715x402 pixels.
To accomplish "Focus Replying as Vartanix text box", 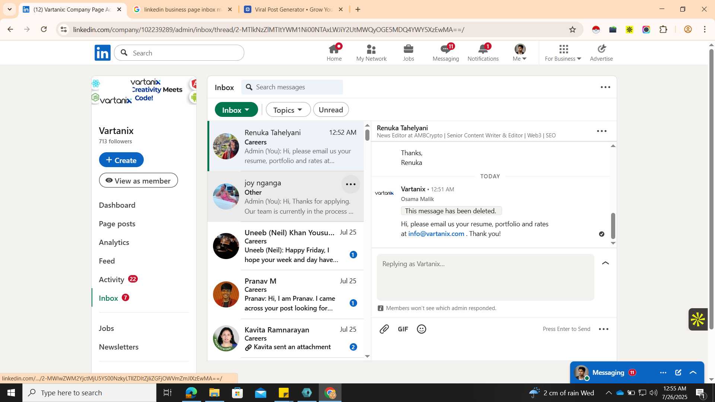I will tap(485, 277).
